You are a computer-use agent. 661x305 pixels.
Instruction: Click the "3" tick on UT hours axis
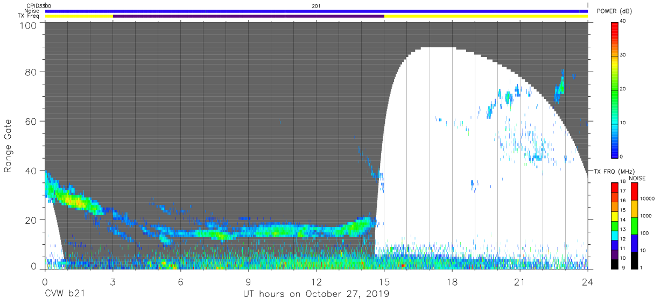pos(112,282)
